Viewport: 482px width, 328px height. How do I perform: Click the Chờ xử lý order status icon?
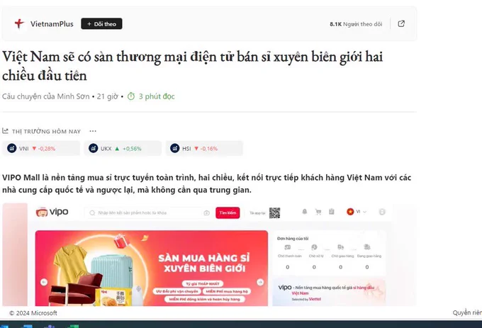point(314,247)
